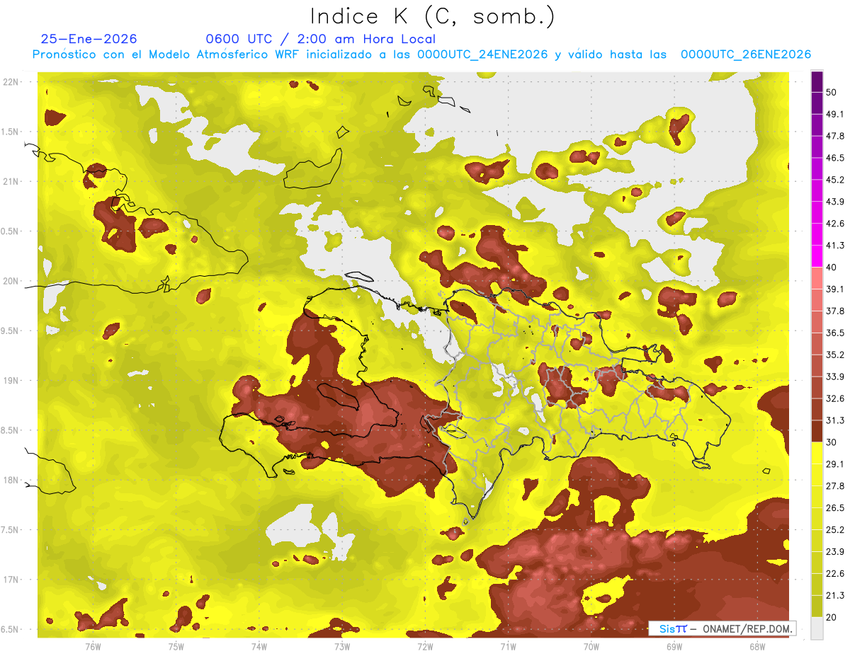850x656 pixels.
Task: Click the "40" color scale value
Action: click(x=832, y=267)
